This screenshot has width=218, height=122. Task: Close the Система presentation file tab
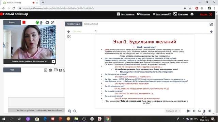pyautogui.click(x=95, y=31)
